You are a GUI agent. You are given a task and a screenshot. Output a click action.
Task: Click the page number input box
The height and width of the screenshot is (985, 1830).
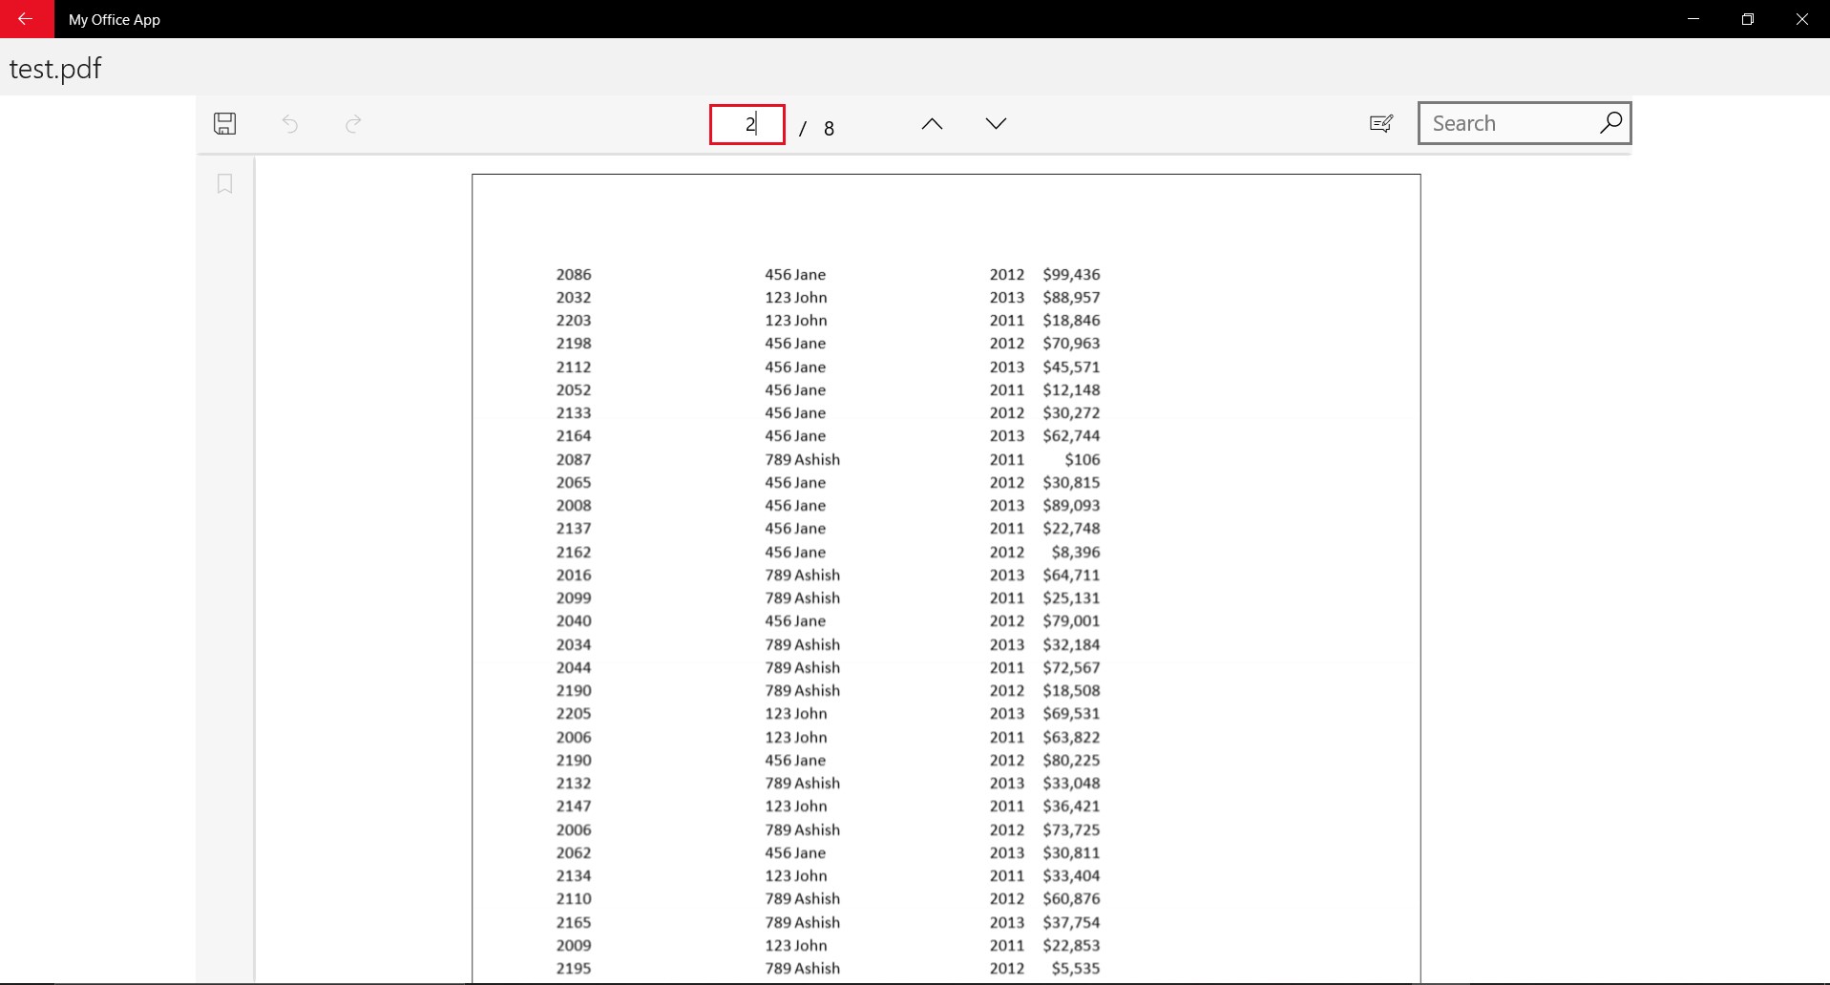pyautogui.click(x=747, y=124)
